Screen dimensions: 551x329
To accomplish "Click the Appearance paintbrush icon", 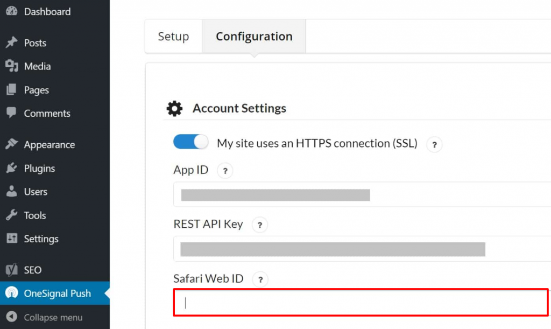I will point(12,144).
